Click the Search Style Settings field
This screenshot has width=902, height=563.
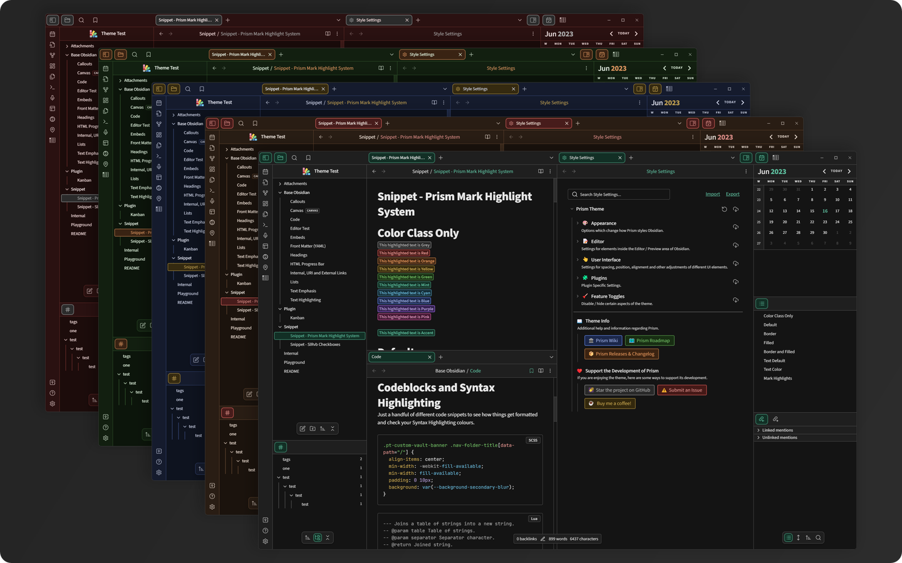[x=619, y=195]
